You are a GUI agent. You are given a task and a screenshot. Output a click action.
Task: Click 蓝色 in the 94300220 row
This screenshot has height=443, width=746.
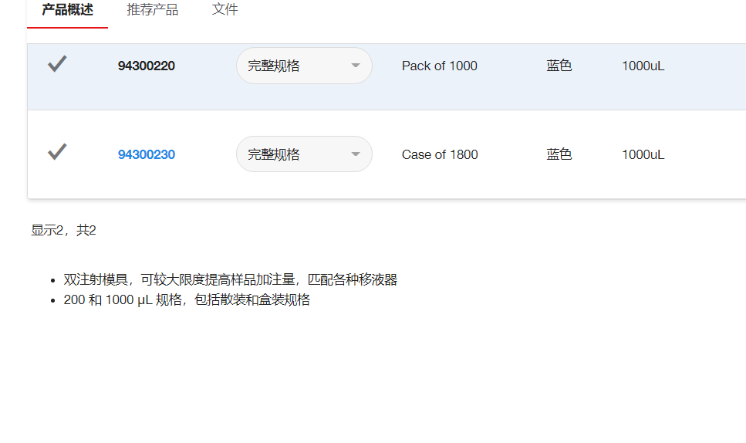(x=559, y=66)
